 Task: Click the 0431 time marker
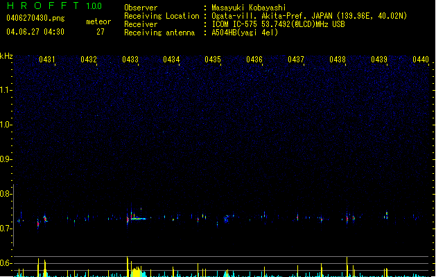pos(46,60)
